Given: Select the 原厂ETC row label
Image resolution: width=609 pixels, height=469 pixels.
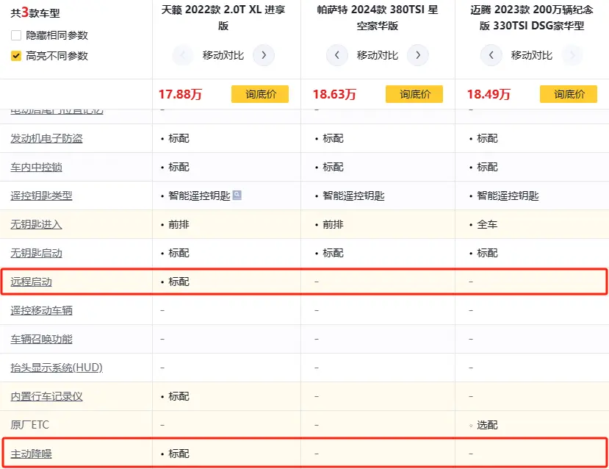Looking at the screenshot, I should coord(30,425).
